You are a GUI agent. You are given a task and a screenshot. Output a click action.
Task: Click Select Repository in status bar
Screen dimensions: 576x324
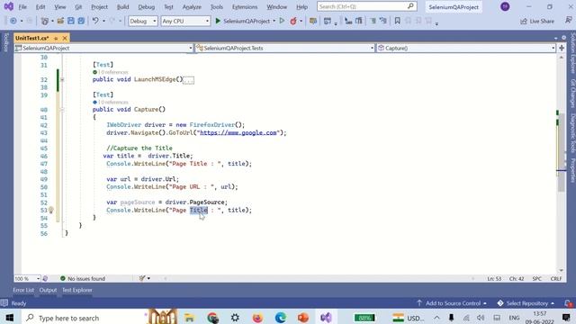pos(526,303)
